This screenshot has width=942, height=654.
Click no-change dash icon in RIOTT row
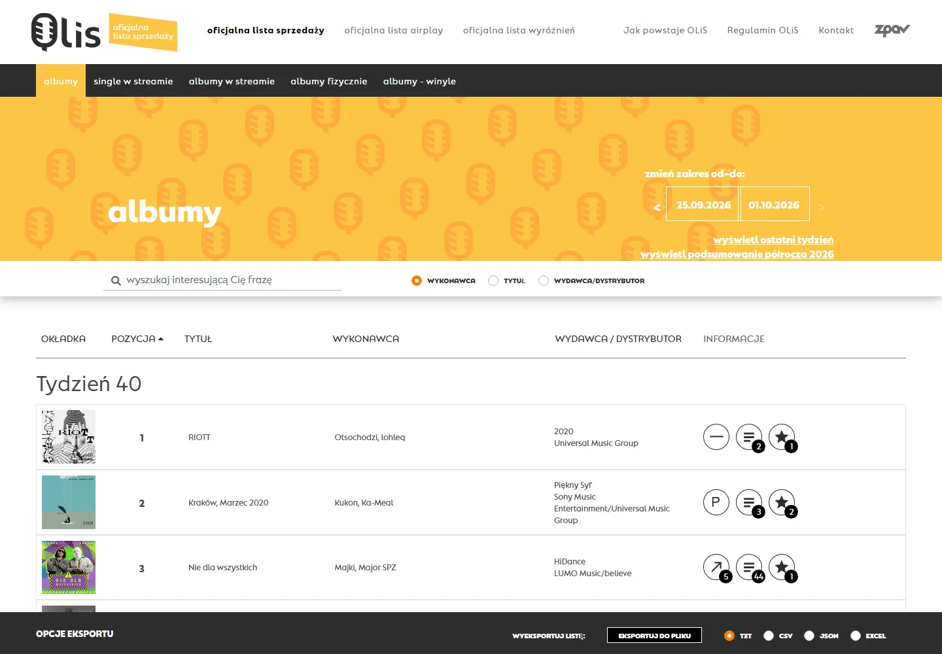[x=716, y=437]
